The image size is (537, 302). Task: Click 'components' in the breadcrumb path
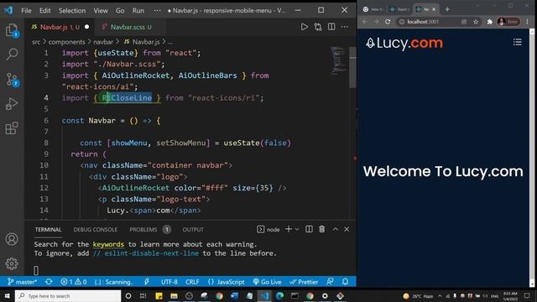[x=66, y=42]
